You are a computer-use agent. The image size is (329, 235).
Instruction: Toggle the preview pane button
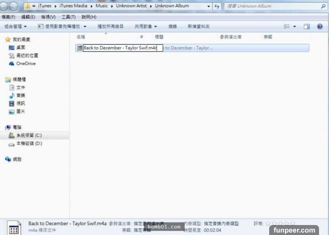tap(307, 26)
